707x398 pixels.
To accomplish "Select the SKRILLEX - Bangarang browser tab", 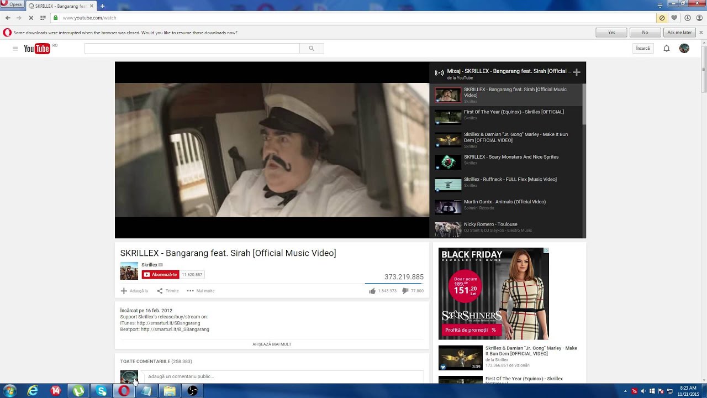I will (x=61, y=6).
